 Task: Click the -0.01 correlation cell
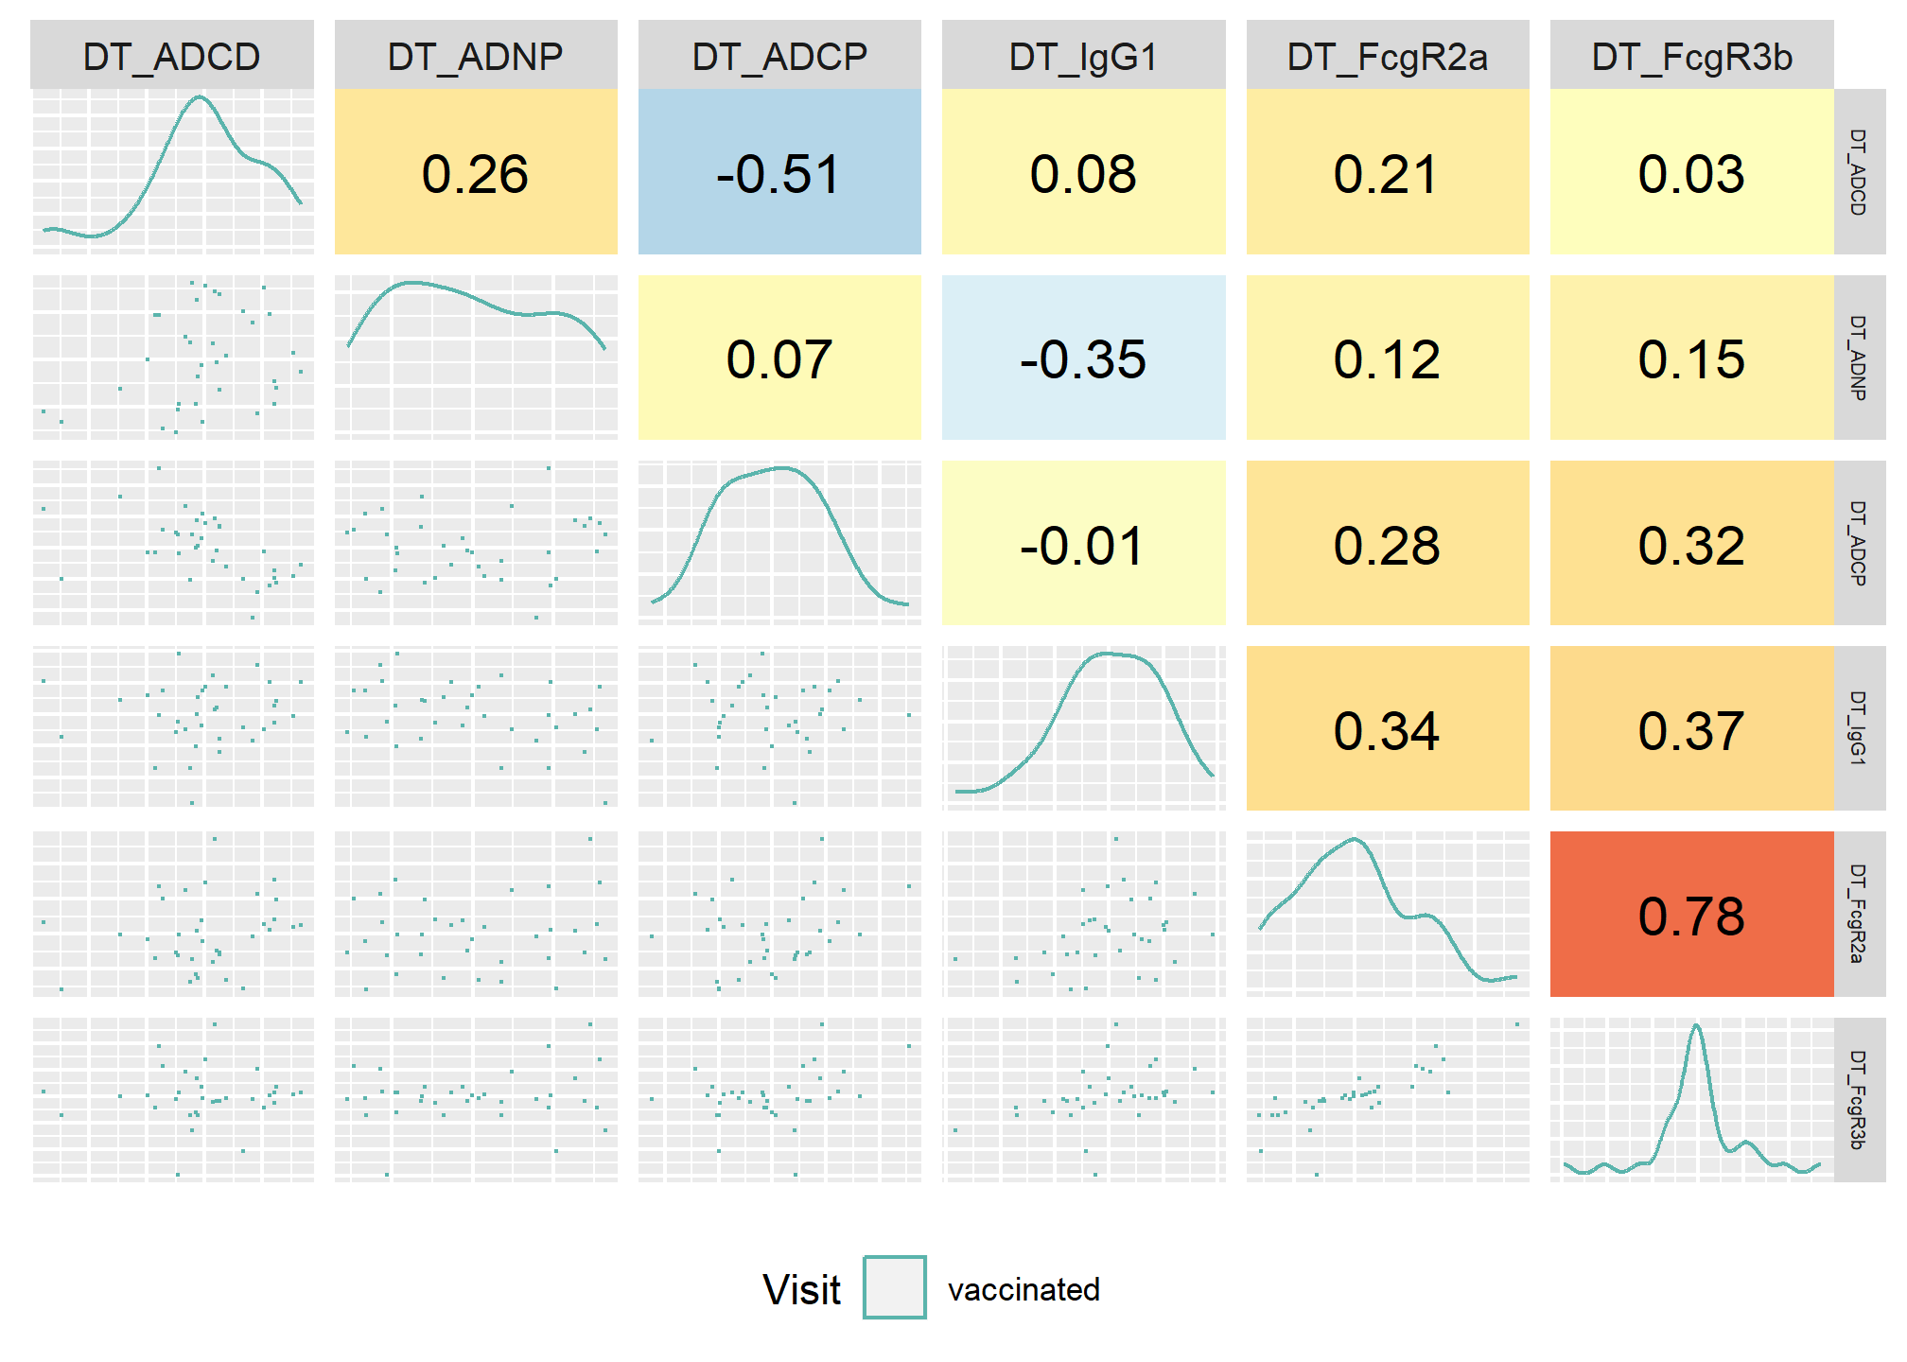tap(1083, 543)
